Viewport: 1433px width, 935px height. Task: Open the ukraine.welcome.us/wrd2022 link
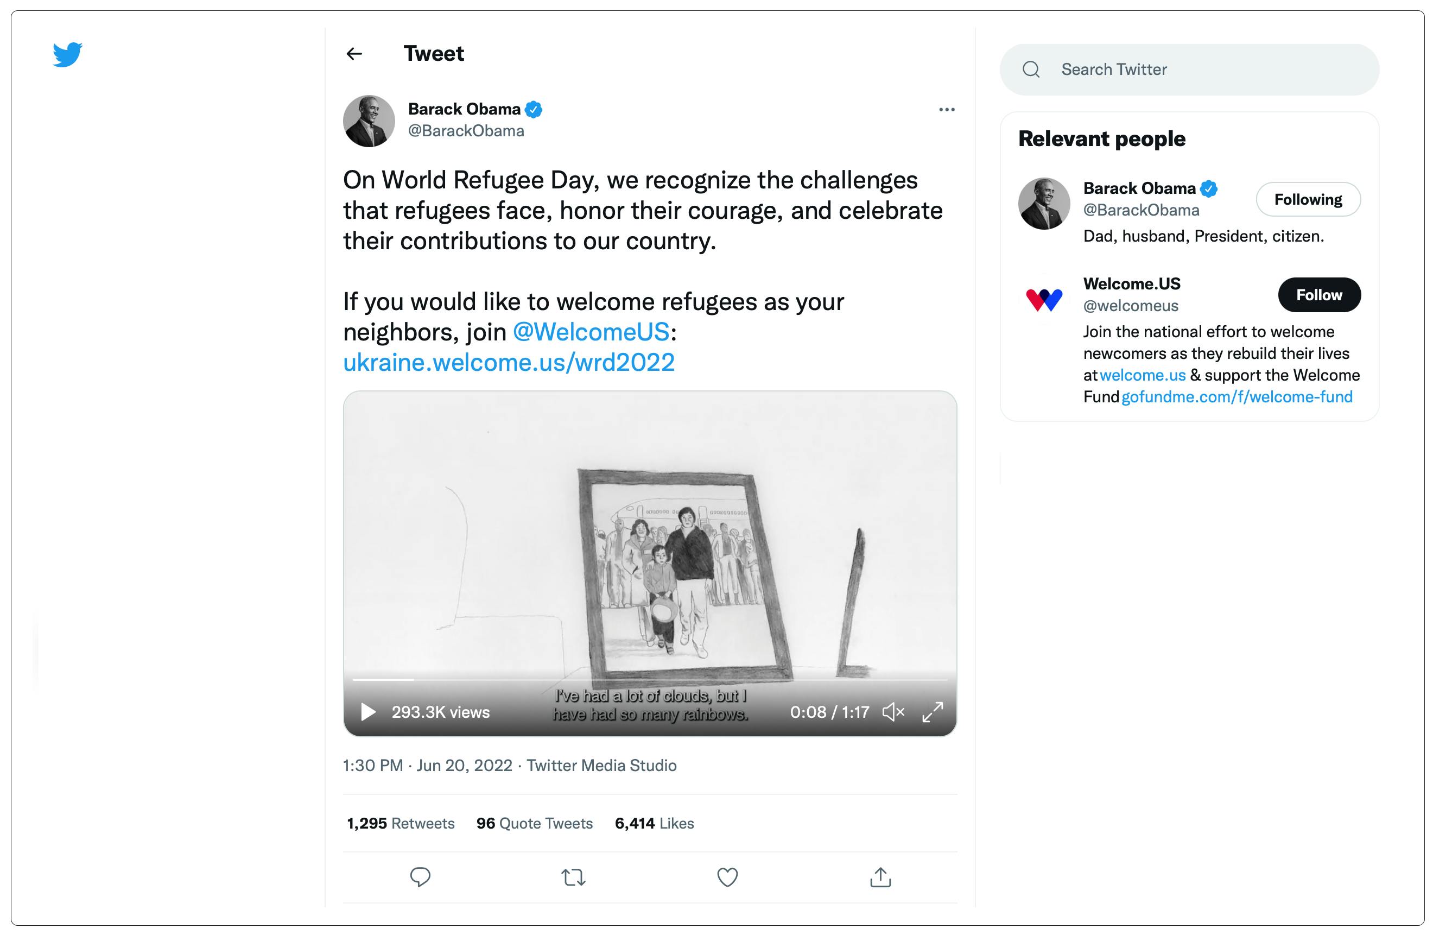coord(509,363)
